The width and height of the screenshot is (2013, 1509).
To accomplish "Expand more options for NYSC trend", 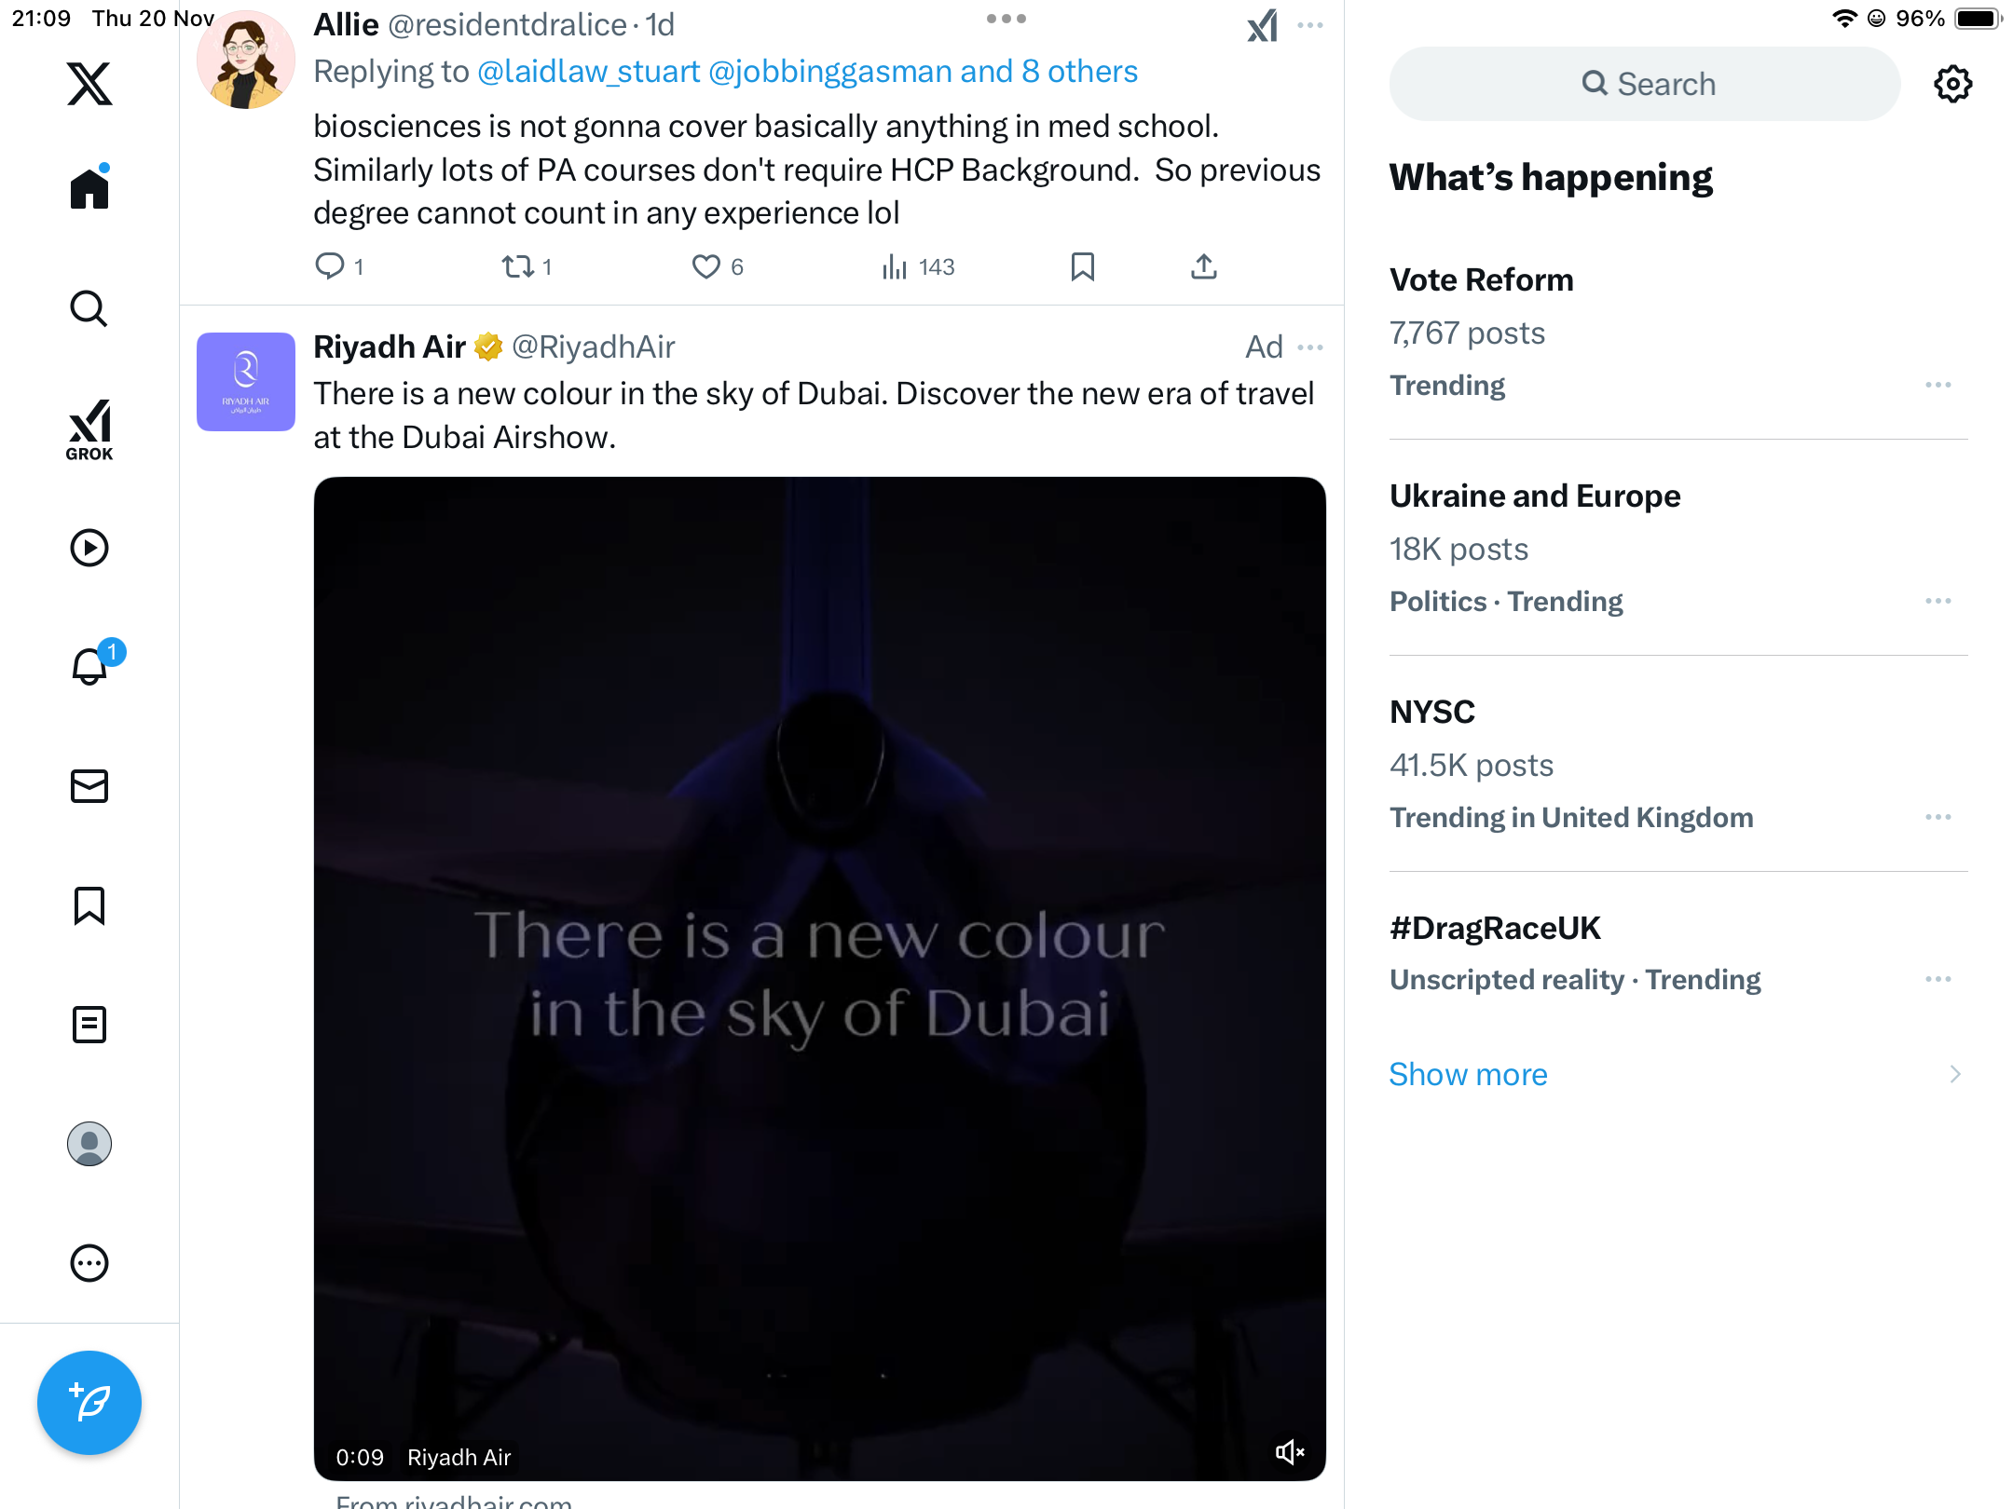I will point(1938,817).
